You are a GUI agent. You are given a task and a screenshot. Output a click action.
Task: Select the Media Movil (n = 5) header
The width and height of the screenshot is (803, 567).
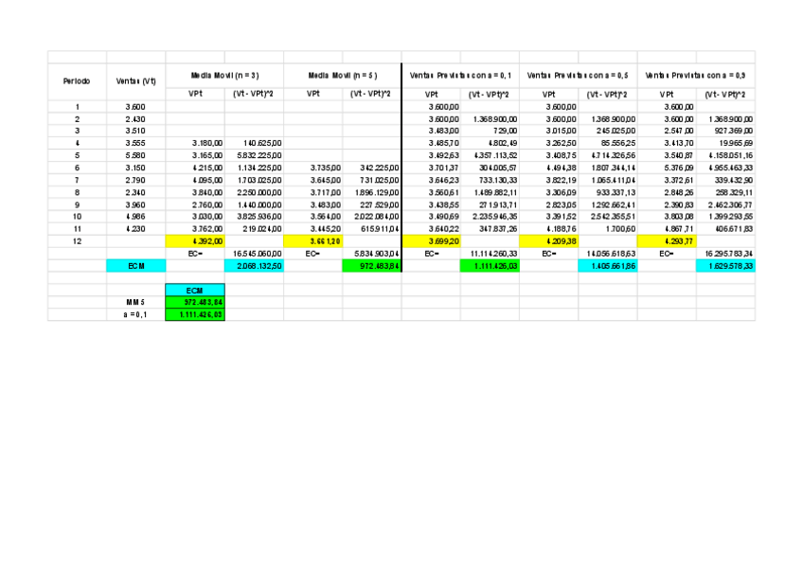click(x=342, y=73)
